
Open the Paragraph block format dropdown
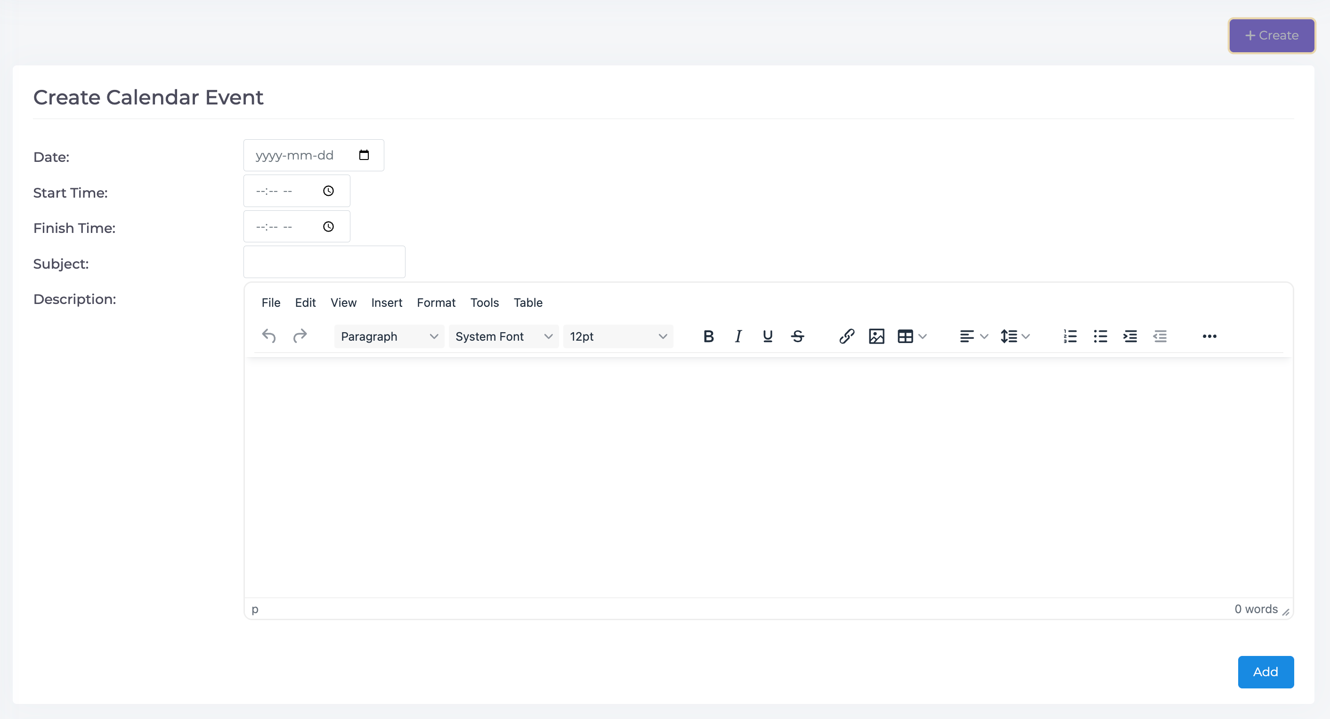pos(389,336)
